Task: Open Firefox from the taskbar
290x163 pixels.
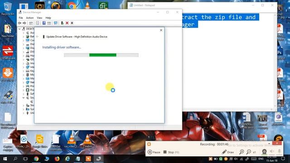Action: tap(57, 159)
